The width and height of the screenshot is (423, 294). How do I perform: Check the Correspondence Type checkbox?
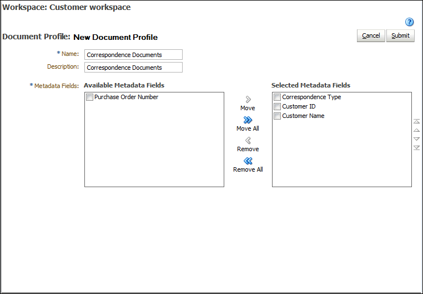[x=278, y=97]
